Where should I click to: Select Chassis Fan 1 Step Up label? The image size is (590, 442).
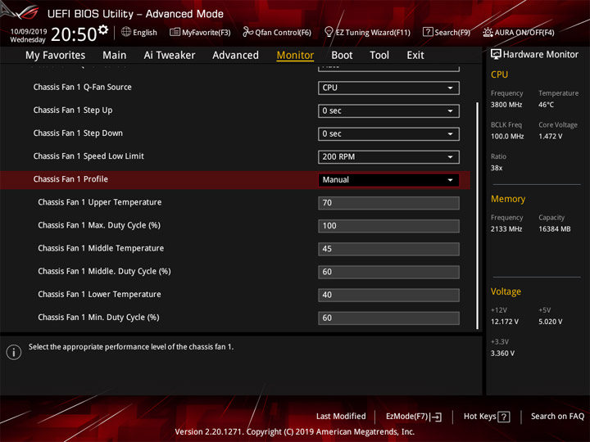point(73,110)
